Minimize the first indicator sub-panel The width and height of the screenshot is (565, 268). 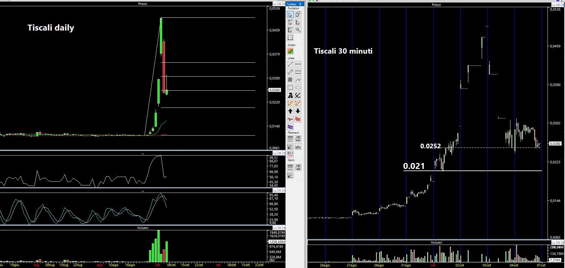[x=275, y=153]
